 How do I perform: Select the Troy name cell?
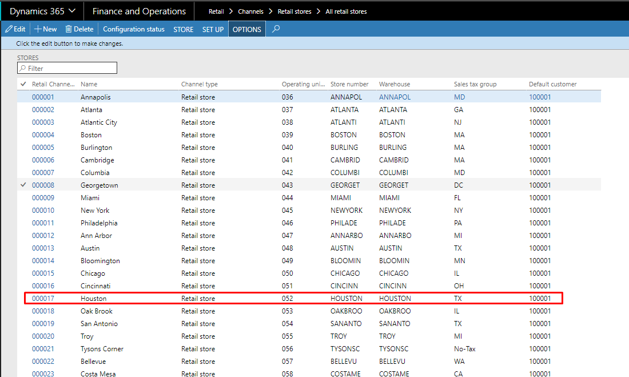pos(87,336)
